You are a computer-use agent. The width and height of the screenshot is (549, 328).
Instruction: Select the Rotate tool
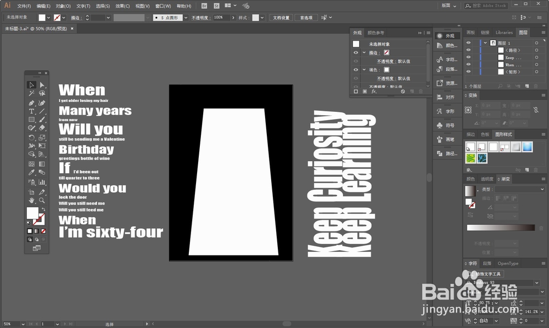tap(31, 138)
